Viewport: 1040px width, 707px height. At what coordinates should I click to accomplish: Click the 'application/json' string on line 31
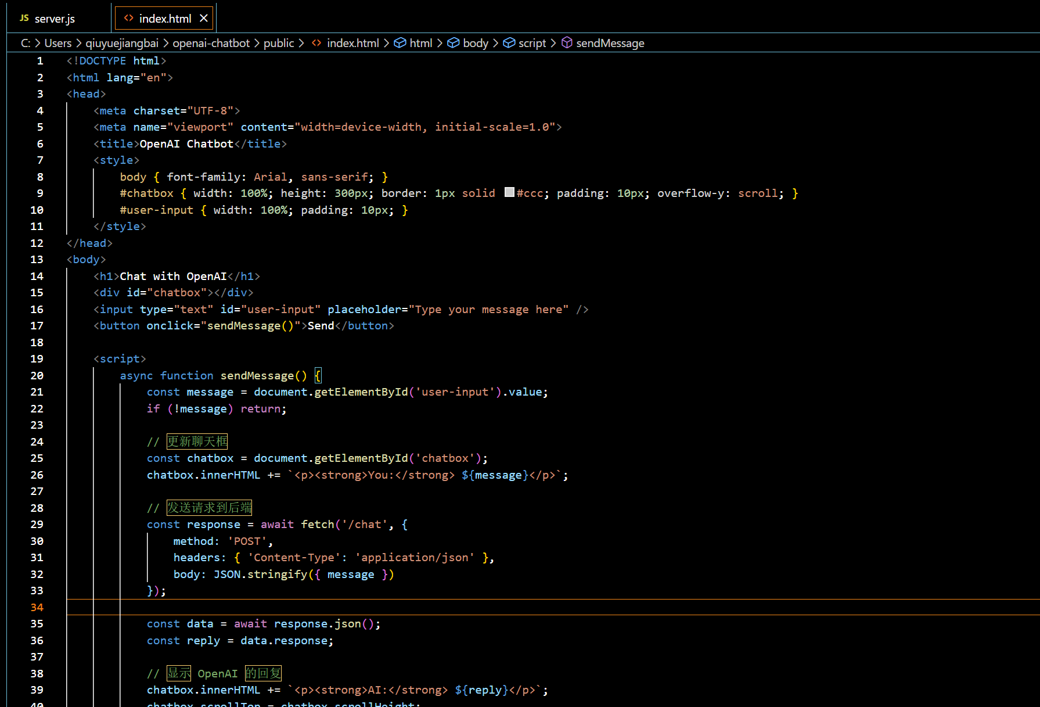click(x=415, y=557)
